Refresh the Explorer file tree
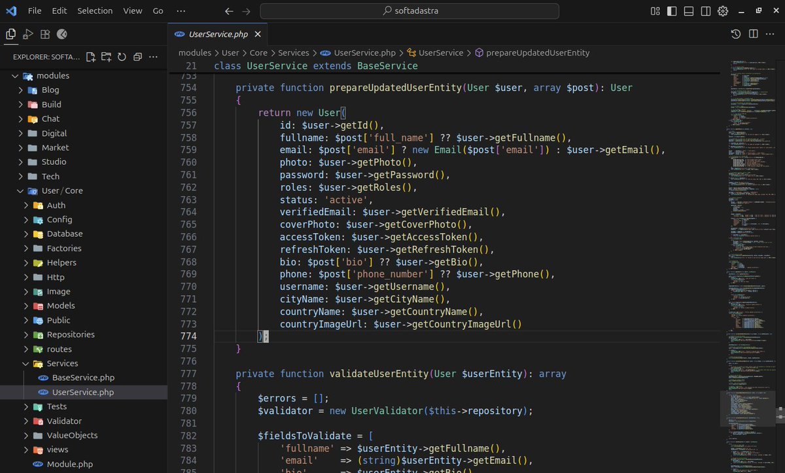Viewport: 785px width, 473px height. (x=122, y=57)
